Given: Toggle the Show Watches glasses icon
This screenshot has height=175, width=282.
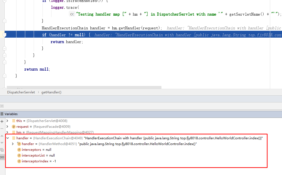Looking at the screenshot, I should [2, 157].
